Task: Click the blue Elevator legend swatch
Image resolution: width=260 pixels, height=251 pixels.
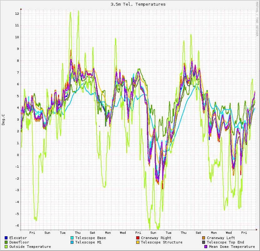Action: click(x=6, y=238)
